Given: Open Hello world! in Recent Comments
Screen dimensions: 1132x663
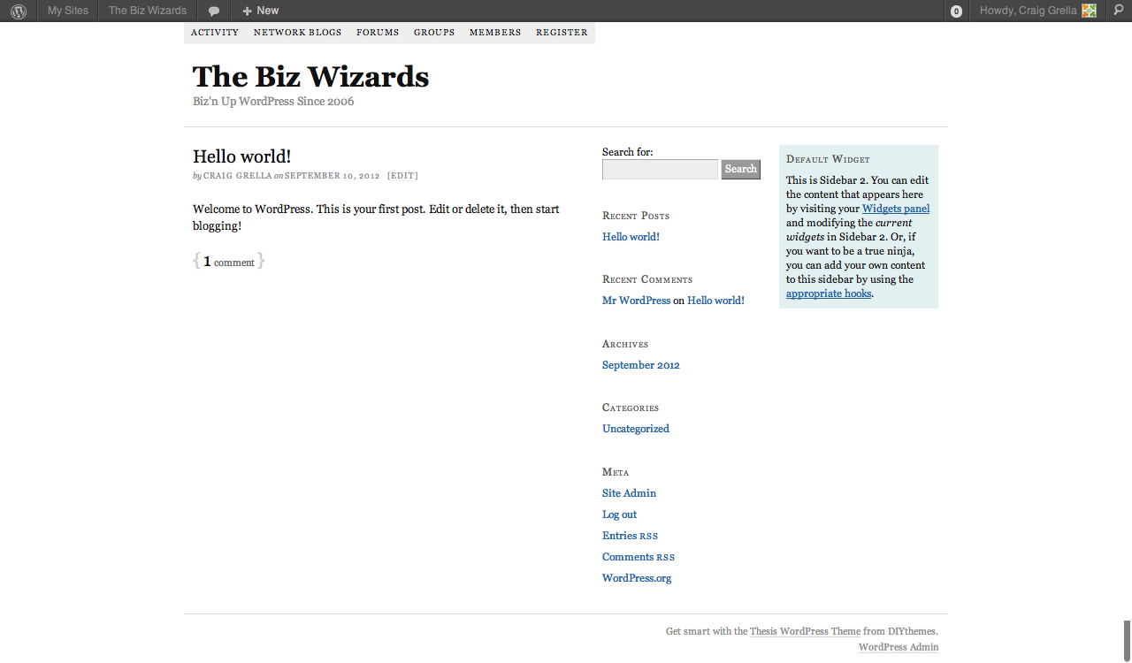Looking at the screenshot, I should (x=715, y=301).
